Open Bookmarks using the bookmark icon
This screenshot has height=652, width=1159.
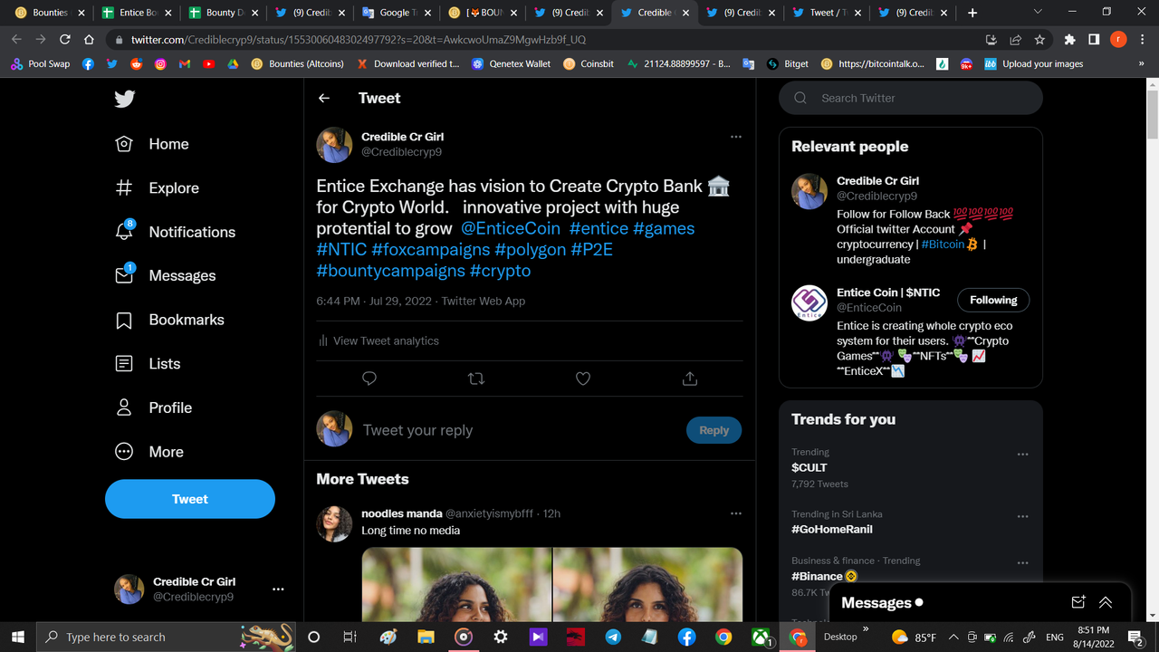coord(123,320)
